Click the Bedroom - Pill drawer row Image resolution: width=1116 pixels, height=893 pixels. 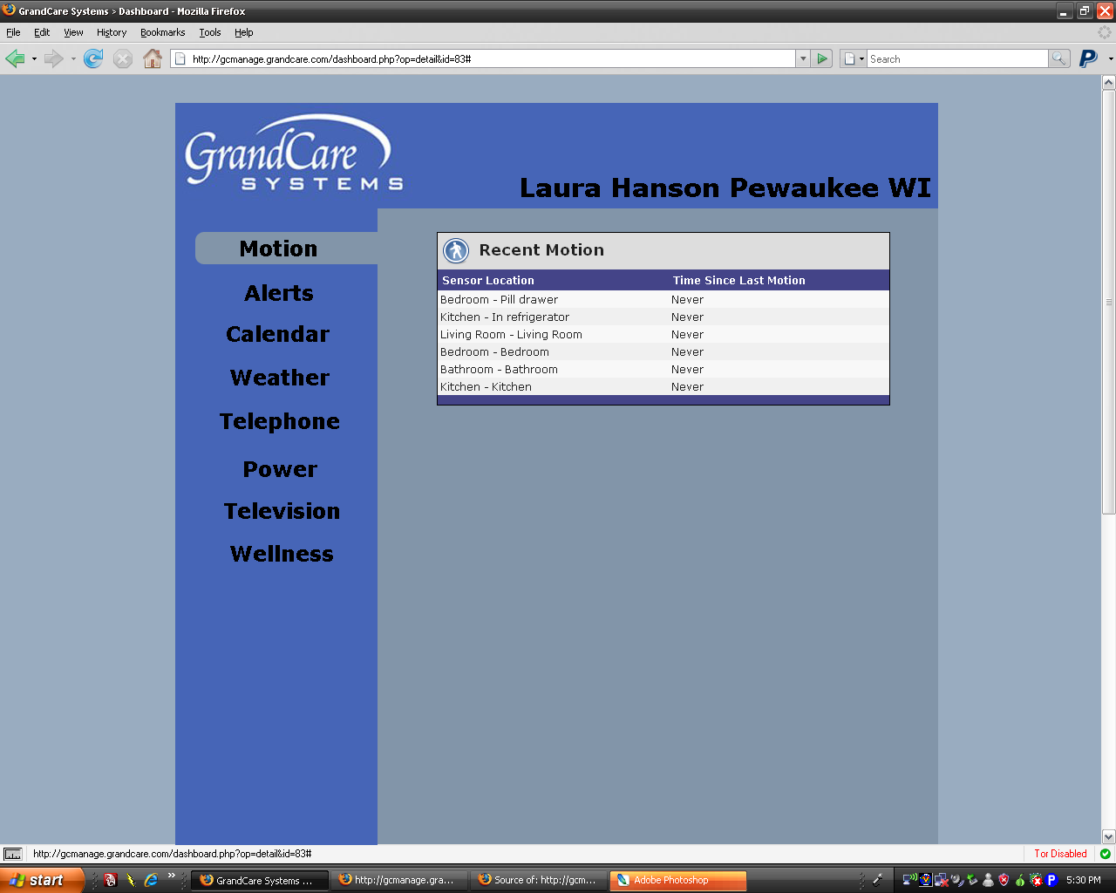pyautogui.click(x=663, y=299)
